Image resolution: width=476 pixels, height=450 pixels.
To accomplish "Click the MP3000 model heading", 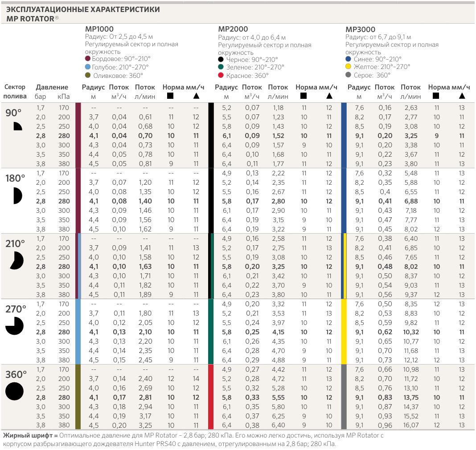I will pos(360,29).
